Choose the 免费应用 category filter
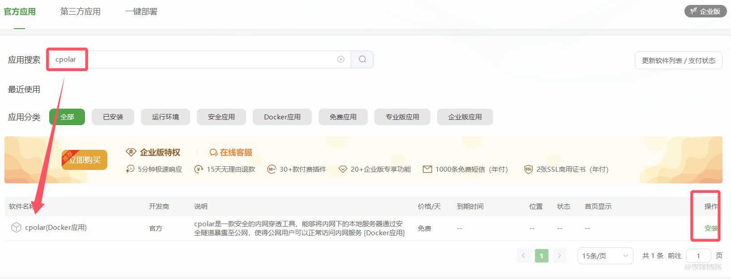 coord(343,117)
